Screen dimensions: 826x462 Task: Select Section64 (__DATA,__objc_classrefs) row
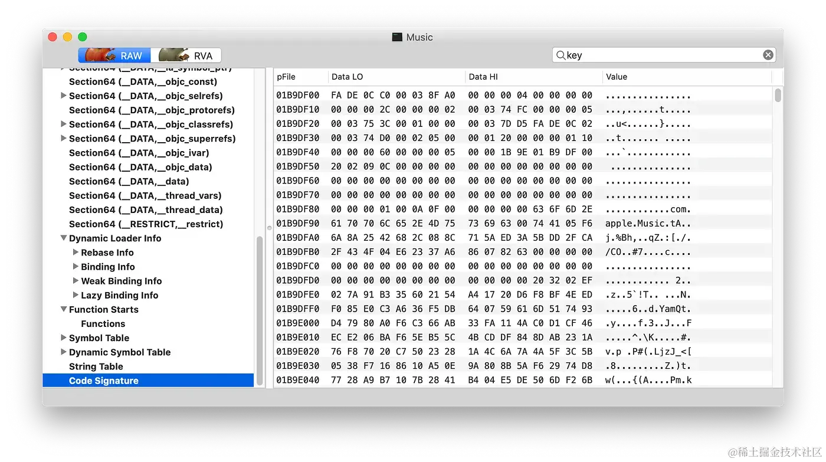(148, 124)
